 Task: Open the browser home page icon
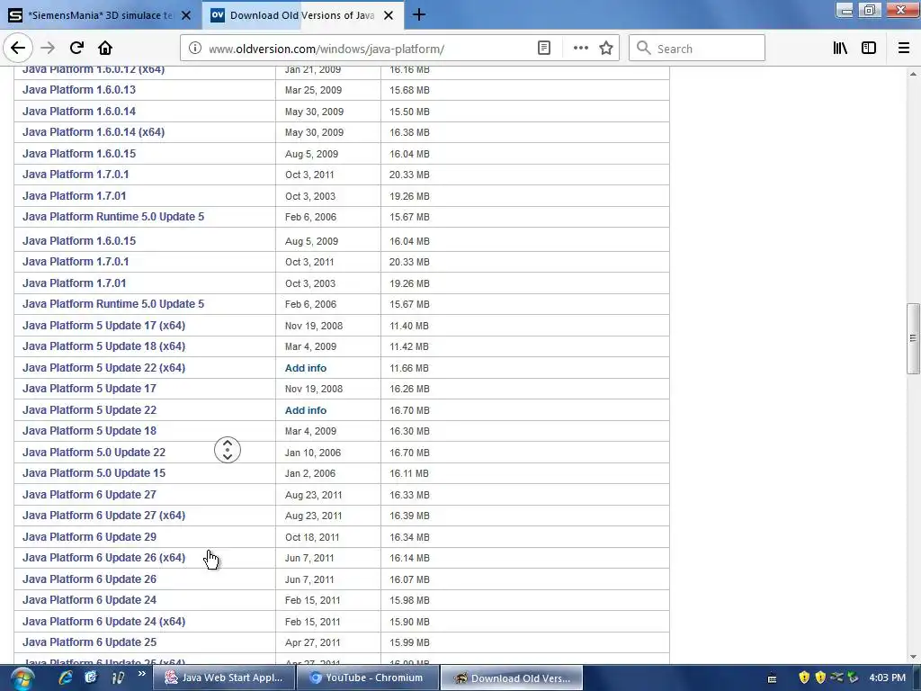105,49
